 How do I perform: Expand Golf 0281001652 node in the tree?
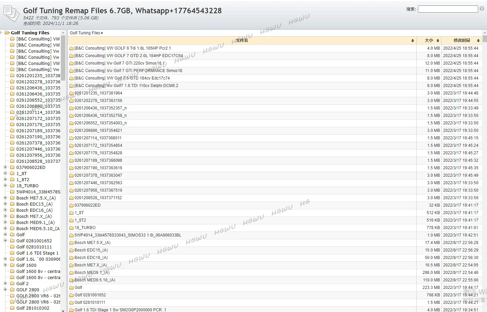coord(5,241)
